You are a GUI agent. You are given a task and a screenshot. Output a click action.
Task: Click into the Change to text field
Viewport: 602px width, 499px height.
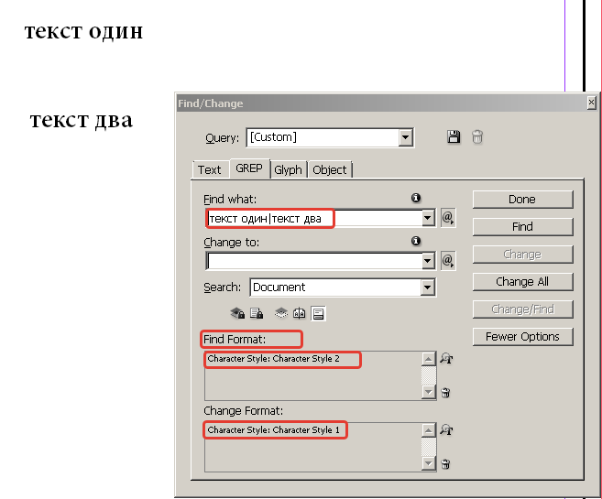[314, 261]
